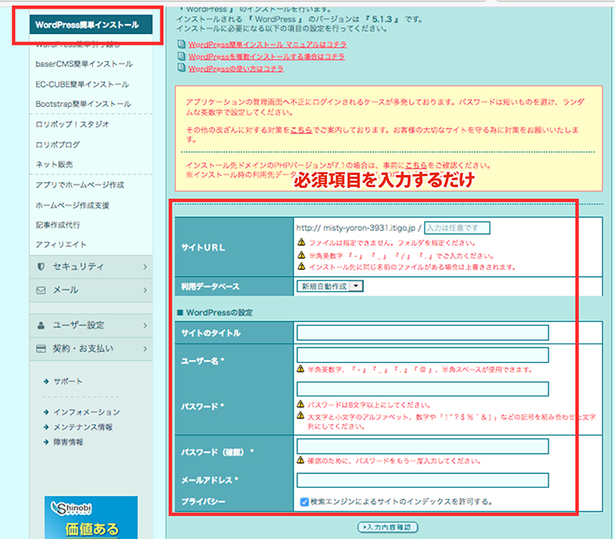Toggle 検索エンジン index permission checkbox
Screen dimensions: 615x539
(x=304, y=501)
